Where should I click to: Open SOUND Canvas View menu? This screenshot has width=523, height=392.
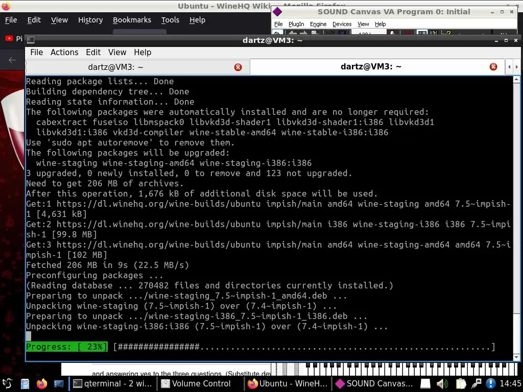tap(363, 24)
